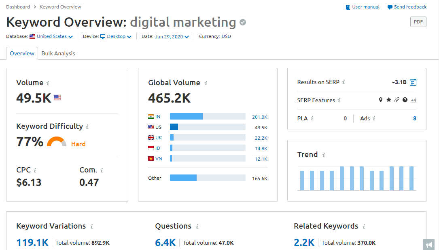Click the PDF export button
This screenshot has width=439, height=250.
click(x=418, y=22)
